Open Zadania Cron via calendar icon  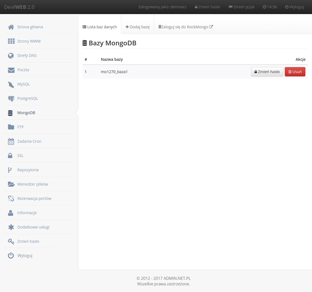[11, 141]
